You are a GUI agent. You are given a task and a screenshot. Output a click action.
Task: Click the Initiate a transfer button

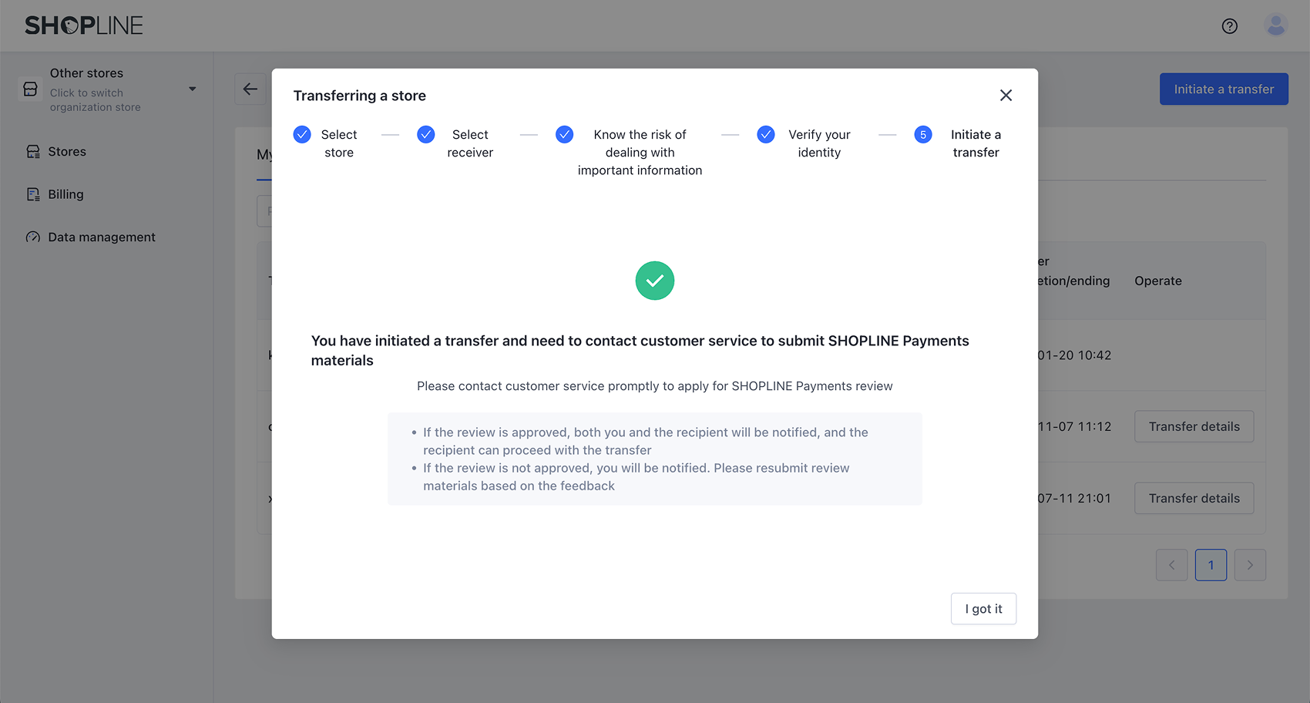1224,89
